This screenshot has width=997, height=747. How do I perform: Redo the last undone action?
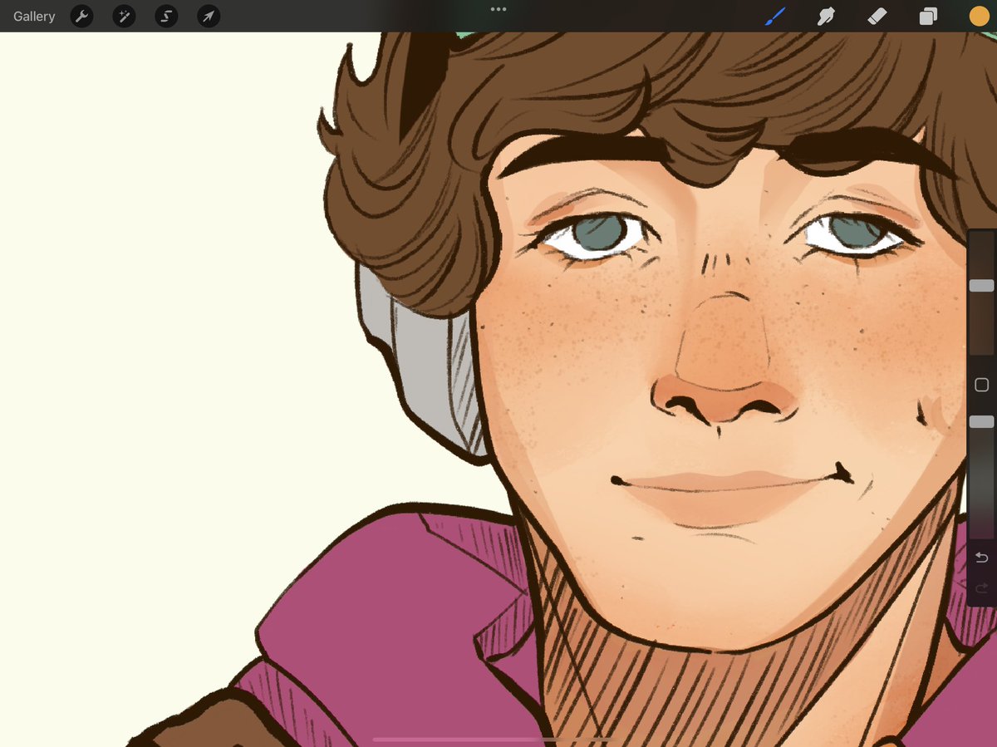[x=981, y=588]
